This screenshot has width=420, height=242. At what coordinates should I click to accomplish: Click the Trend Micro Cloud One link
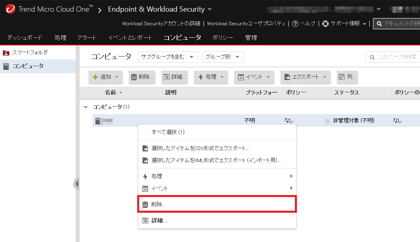point(56,9)
